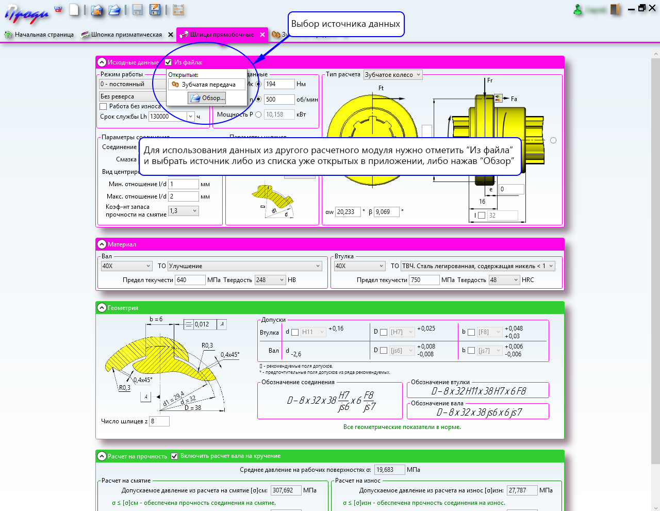
Task: Open the Улучшение heat treatment dropdown
Action: click(x=245, y=266)
